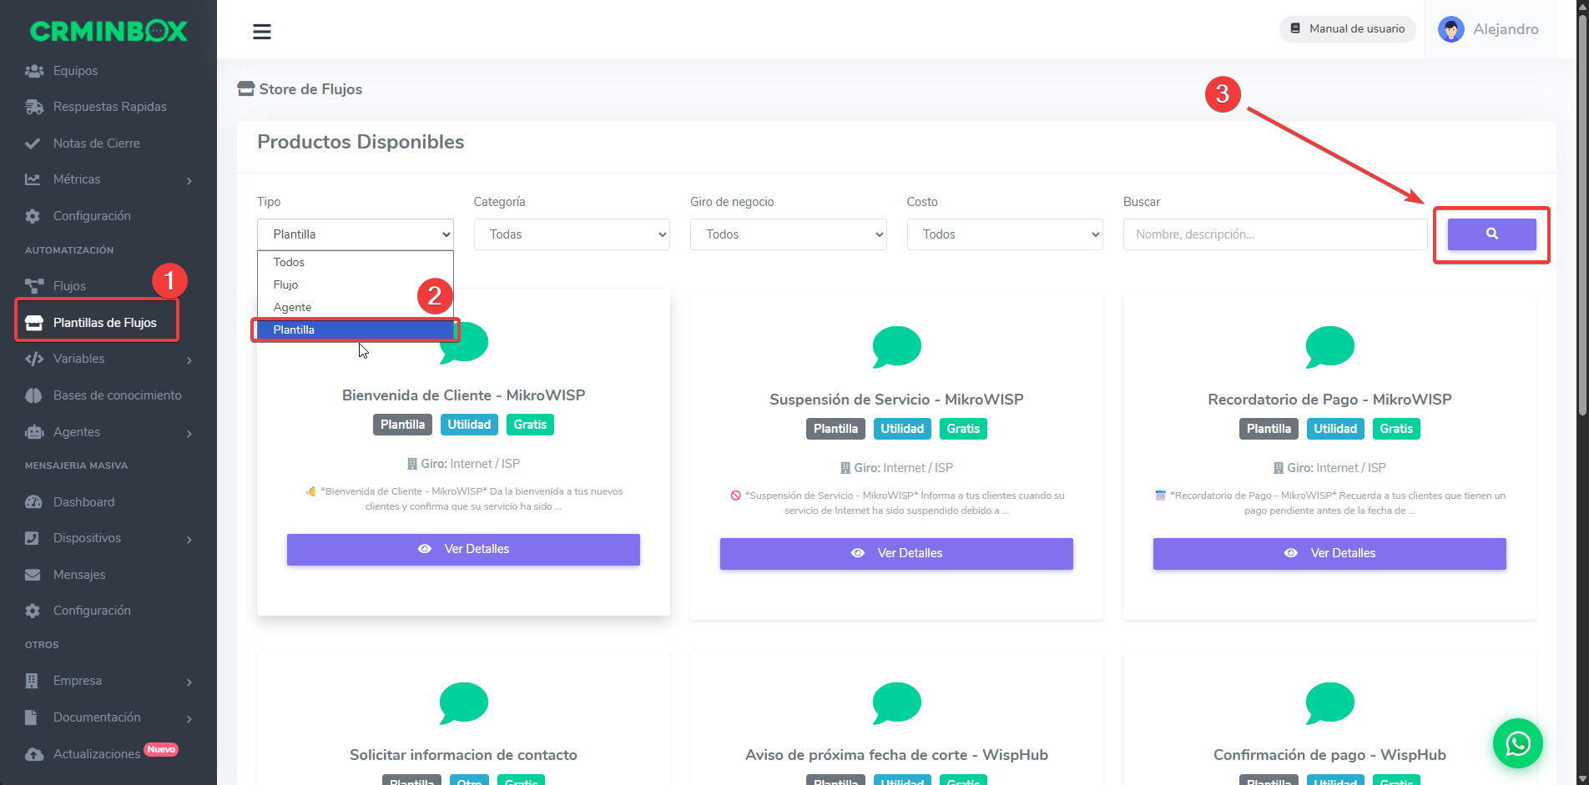The image size is (1589, 785).
Task: Open the Tipo dropdown
Action: pyautogui.click(x=356, y=234)
